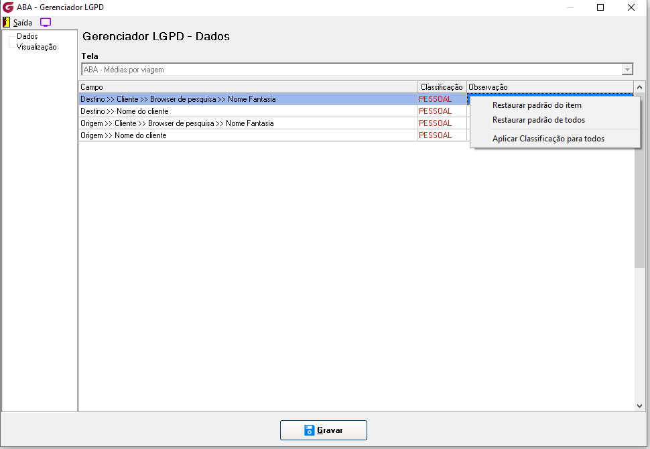Click the ABA application logo in title bar
Viewport: 650px width, 449px height.
[x=8, y=7]
